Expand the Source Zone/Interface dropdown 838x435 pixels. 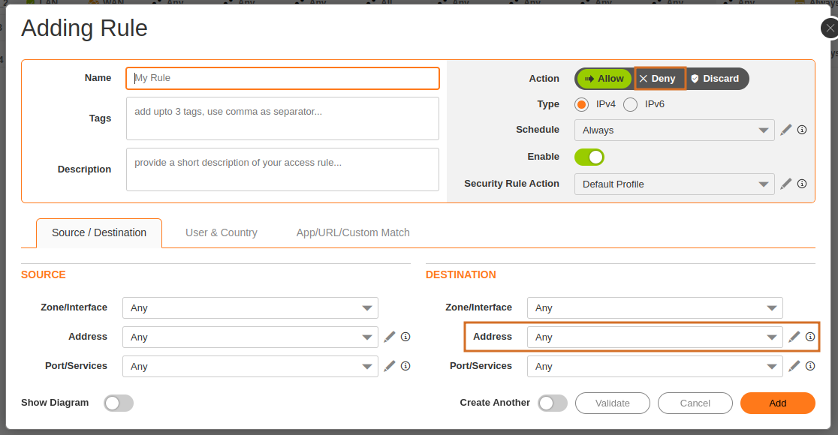click(x=250, y=307)
